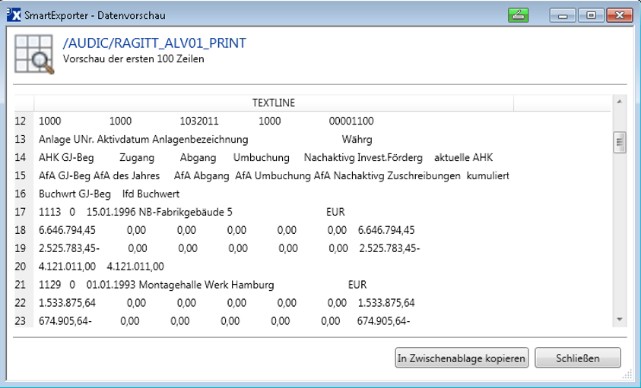Image resolution: width=641 pixels, height=388 pixels.
Task: Click row 21 'Montagehalle Werk Hamburg' entry
Action: tap(207, 285)
